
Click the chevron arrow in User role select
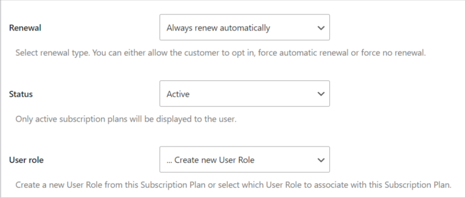pos(321,160)
